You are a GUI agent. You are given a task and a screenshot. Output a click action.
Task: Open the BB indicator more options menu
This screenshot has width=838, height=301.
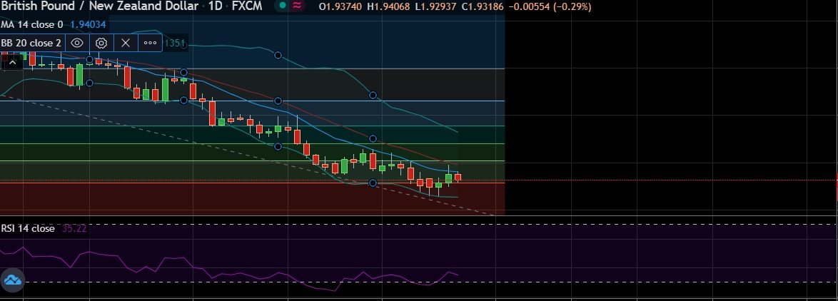tap(150, 43)
